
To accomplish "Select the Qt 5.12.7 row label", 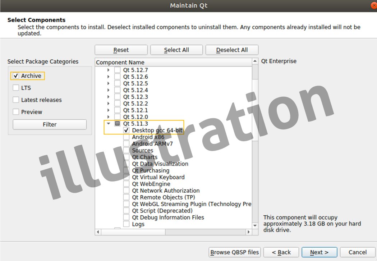I will click(x=135, y=70).
